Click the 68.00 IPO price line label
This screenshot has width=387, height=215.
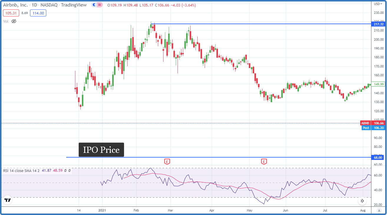378,158
